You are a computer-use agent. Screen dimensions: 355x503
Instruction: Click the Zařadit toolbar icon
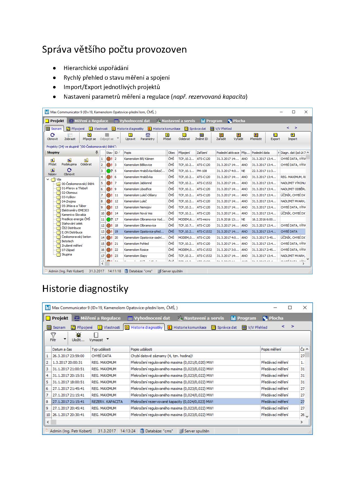221,137
